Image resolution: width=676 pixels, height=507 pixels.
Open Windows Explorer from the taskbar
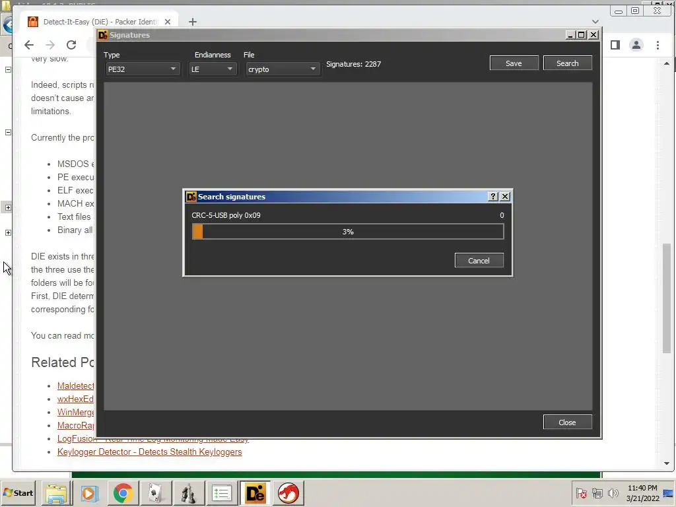coord(57,493)
